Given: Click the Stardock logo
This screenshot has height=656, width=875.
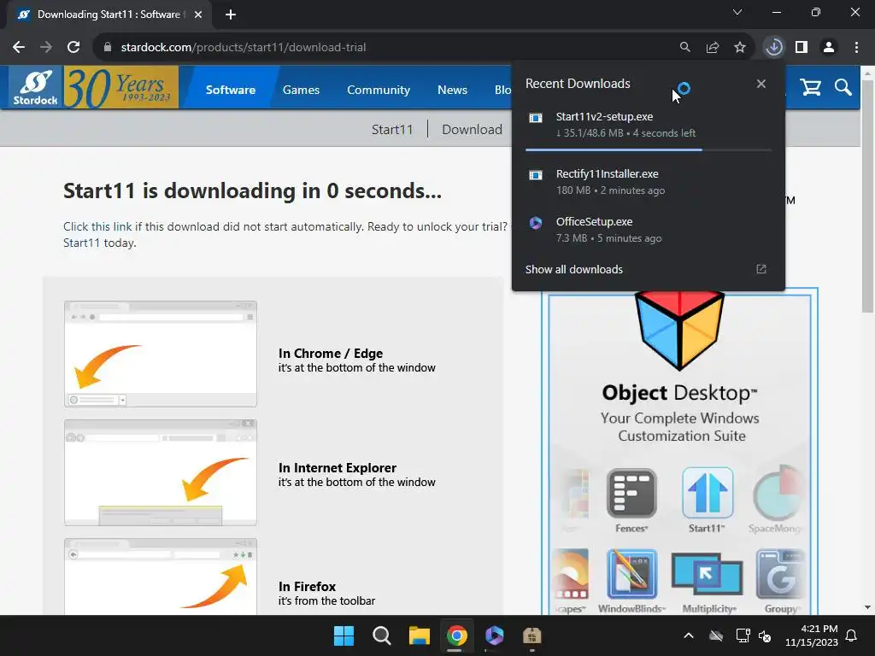Looking at the screenshot, I should tap(36, 87).
